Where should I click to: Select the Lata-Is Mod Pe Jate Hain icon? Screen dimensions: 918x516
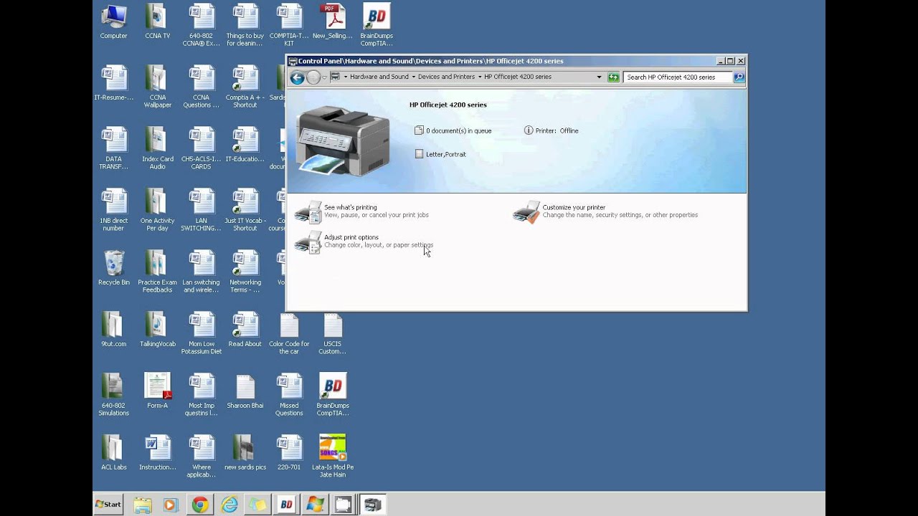point(332,456)
